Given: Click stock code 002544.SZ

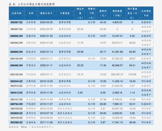Looking at the screenshot, I should pos(16,81).
